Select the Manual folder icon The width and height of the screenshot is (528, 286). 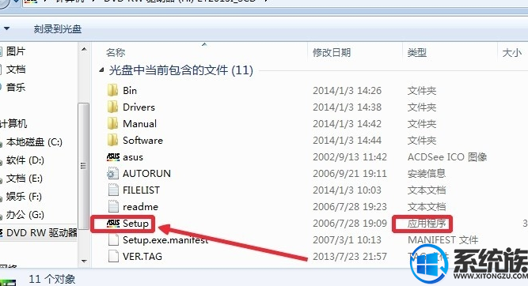pos(113,123)
